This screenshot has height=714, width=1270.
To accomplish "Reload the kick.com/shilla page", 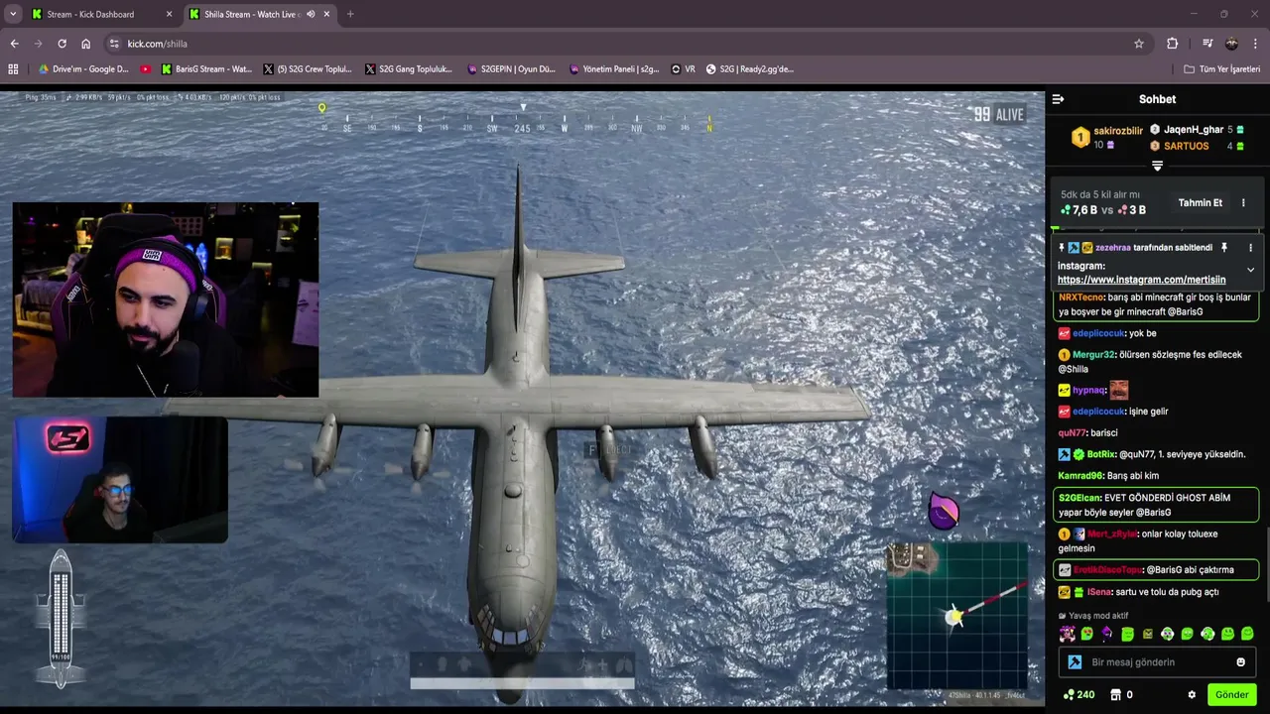I will [62, 44].
